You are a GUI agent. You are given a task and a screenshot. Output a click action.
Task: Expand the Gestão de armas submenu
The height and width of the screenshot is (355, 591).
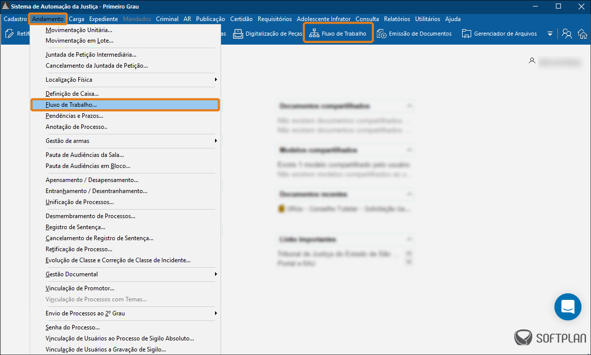tap(216, 140)
